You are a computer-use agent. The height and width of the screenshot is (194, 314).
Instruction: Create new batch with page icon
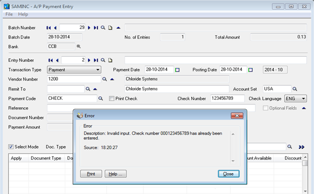coord(110,28)
